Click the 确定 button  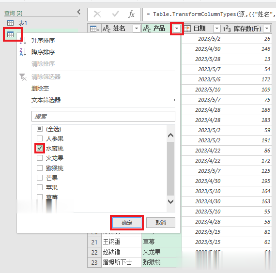pyautogui.click(x=127, y=223)
